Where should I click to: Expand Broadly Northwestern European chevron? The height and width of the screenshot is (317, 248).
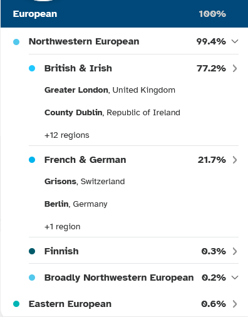[x=235, y=278]
